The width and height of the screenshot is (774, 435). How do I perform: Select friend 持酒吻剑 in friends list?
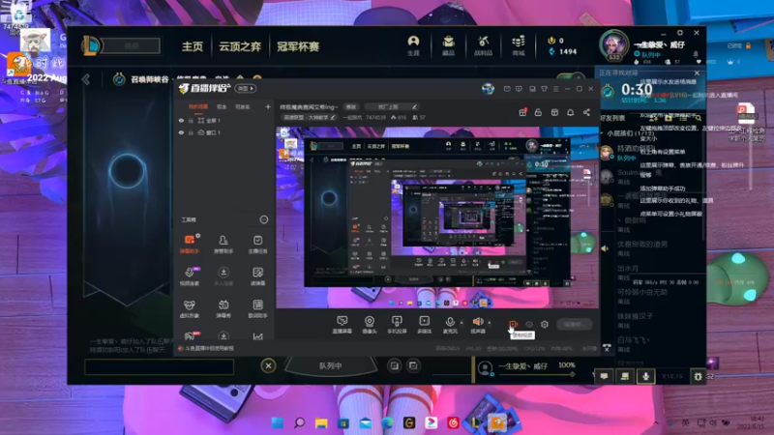(635, 152)
